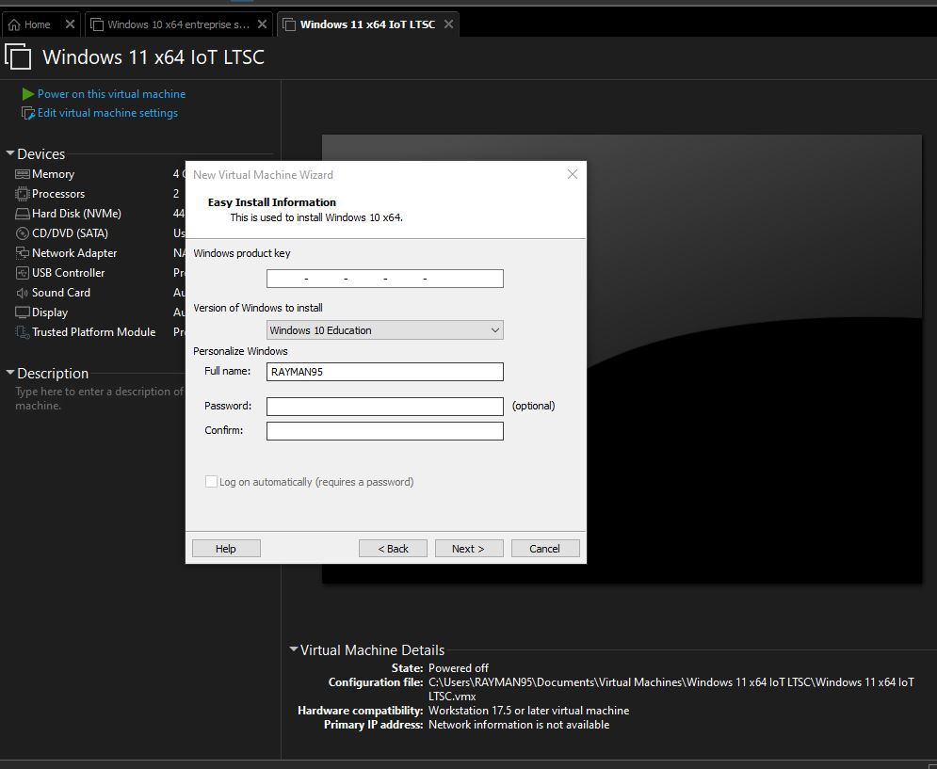Screen dimensions: 937x769
Task: Open Edit virtual machine settings link
Action: click(x=106, y=113)
